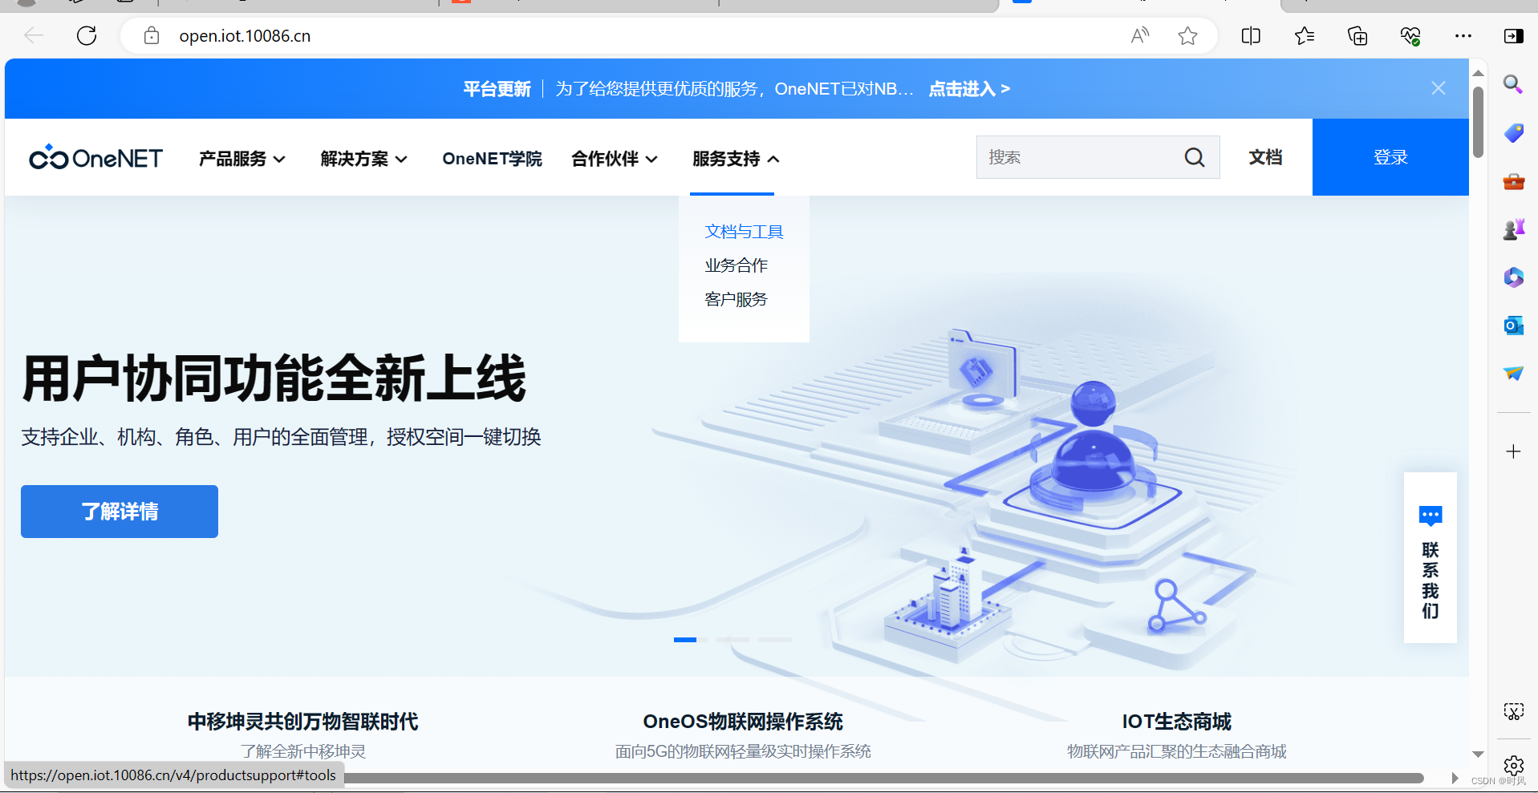Screen dimensions: 1538x793
Task: Open the paper plane sidebar icon
Action: coord(1513,373)
